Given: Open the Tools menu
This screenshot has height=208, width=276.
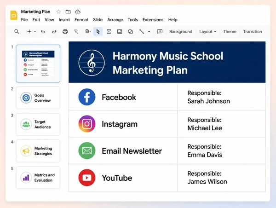Looking at the screenshot, I should tap(133, 20).
